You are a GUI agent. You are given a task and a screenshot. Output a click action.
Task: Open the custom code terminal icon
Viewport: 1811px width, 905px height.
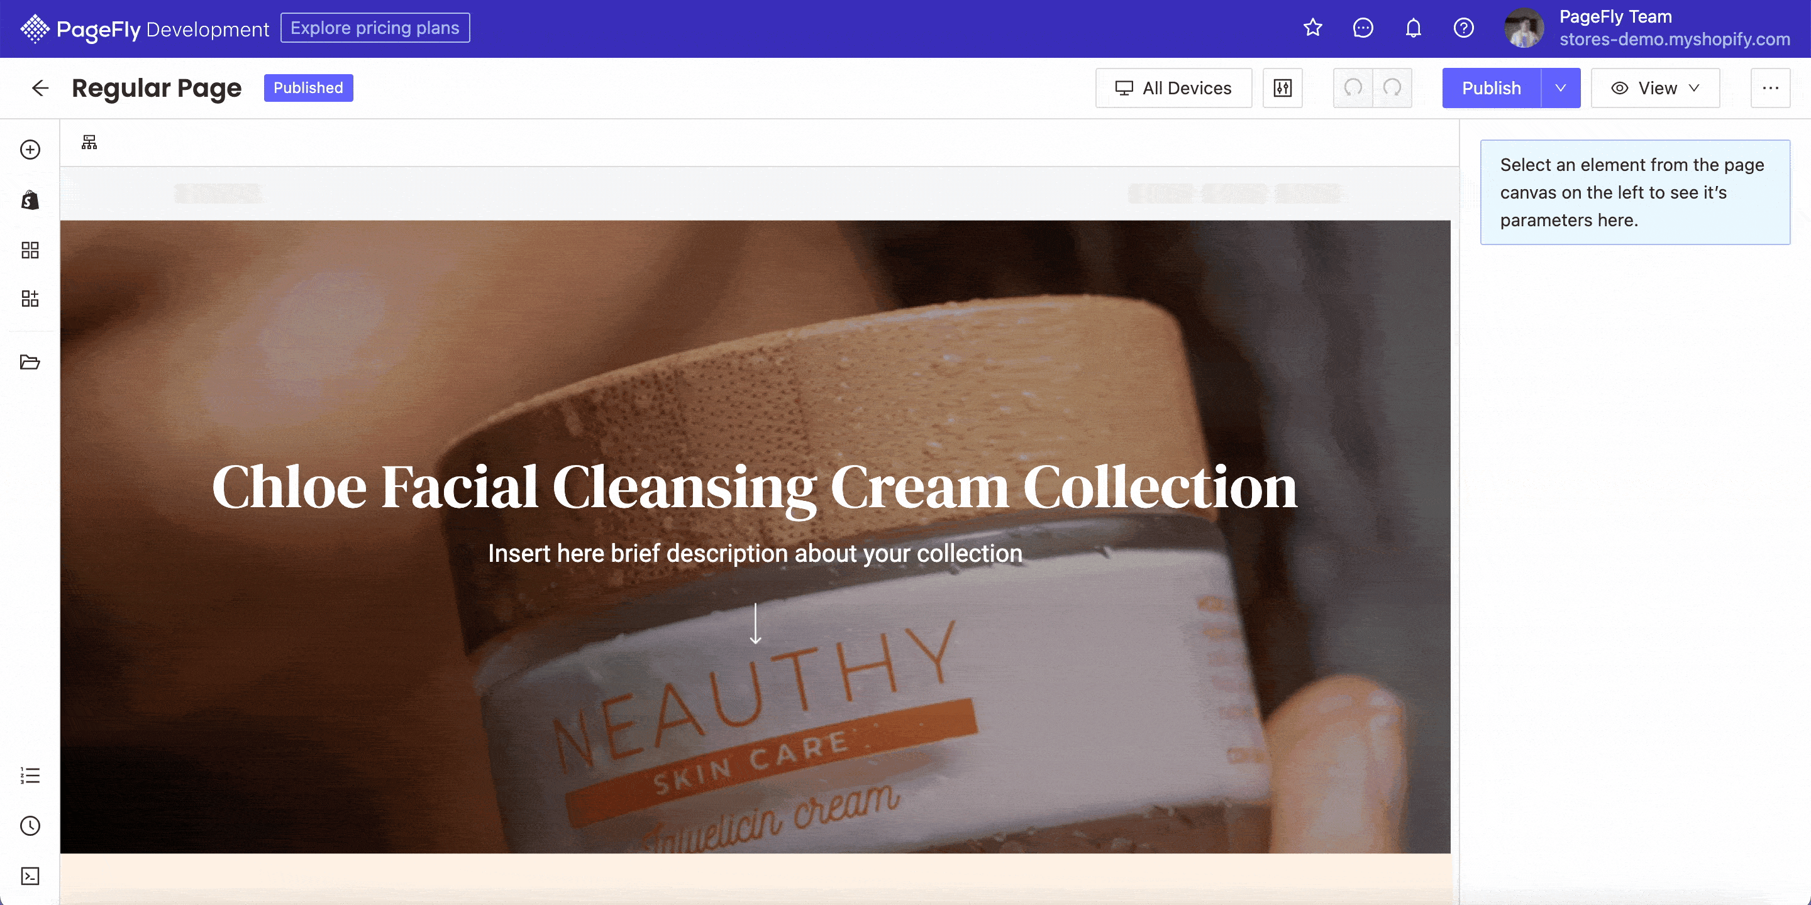click(30, 875)
